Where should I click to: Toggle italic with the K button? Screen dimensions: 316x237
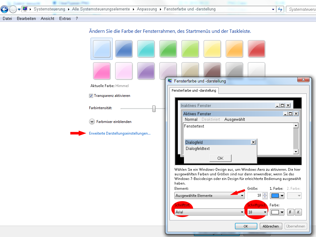tap(298, 212)
